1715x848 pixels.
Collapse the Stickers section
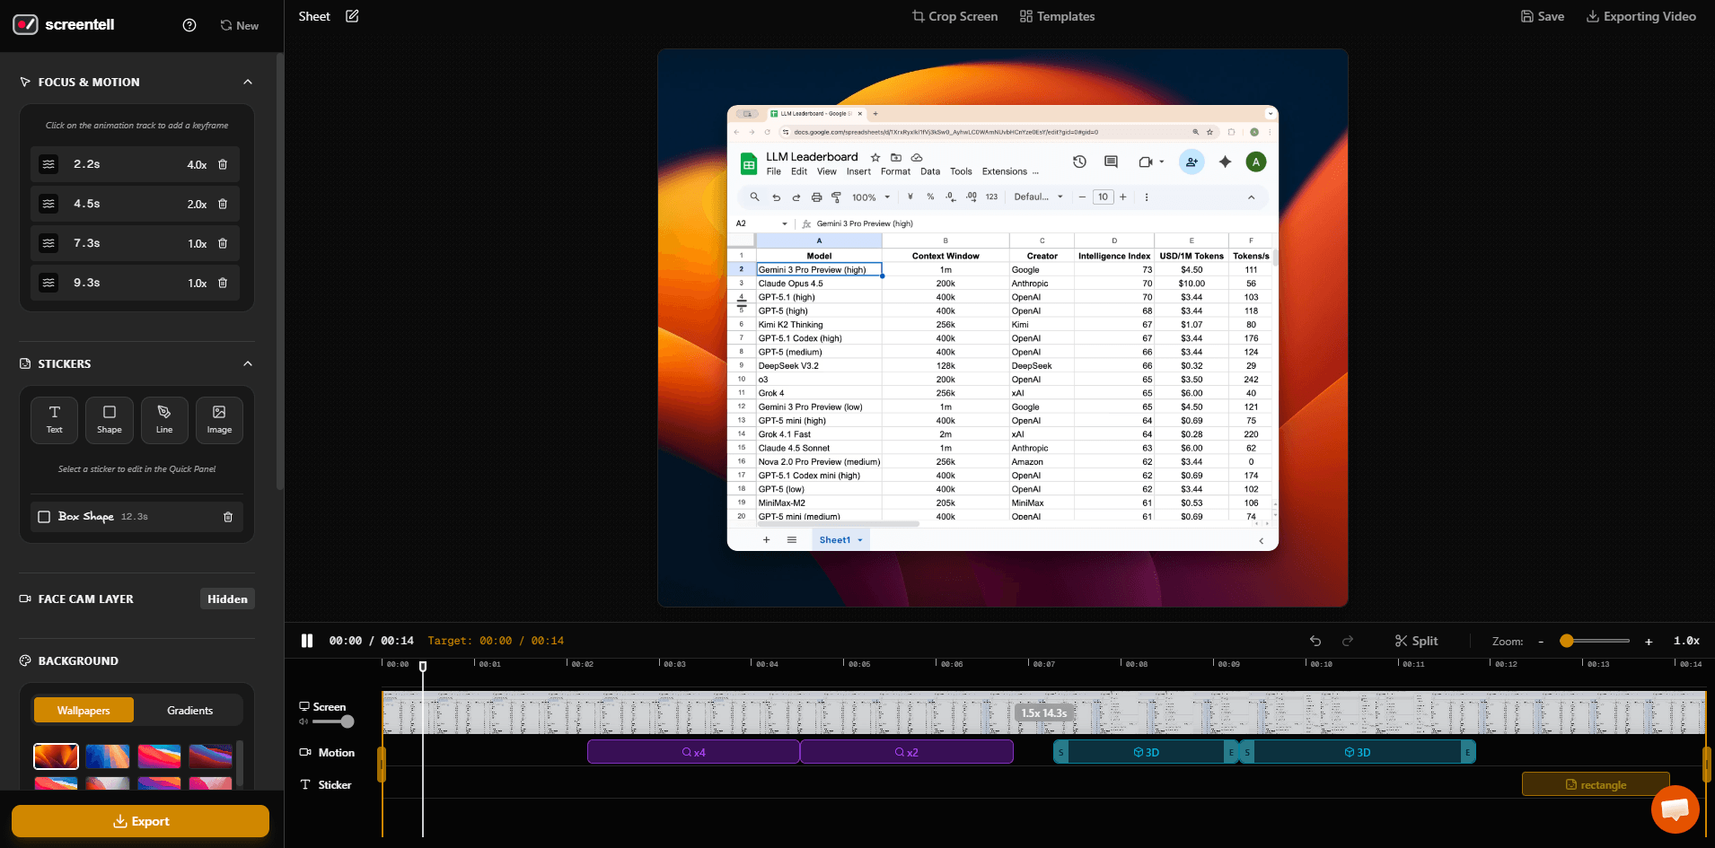pos(248,363)
